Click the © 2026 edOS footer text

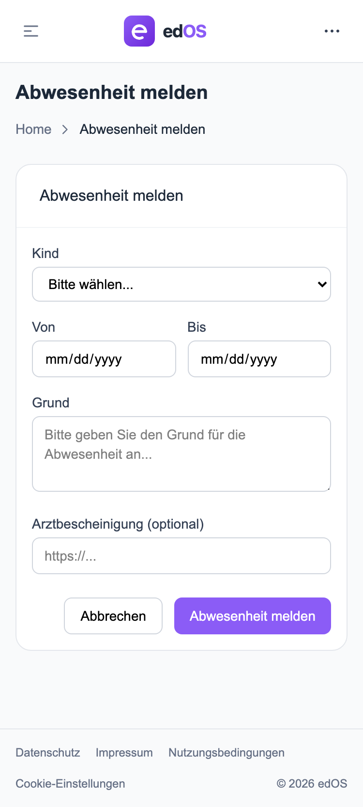tap(312, 783)
